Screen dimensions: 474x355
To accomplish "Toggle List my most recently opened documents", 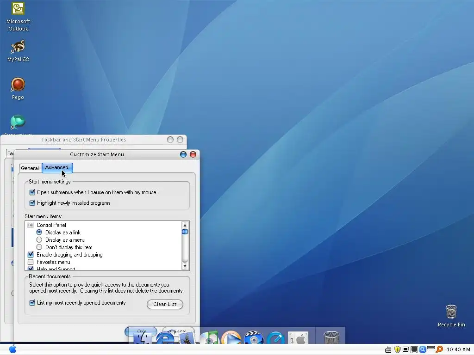I will point(32,302).
